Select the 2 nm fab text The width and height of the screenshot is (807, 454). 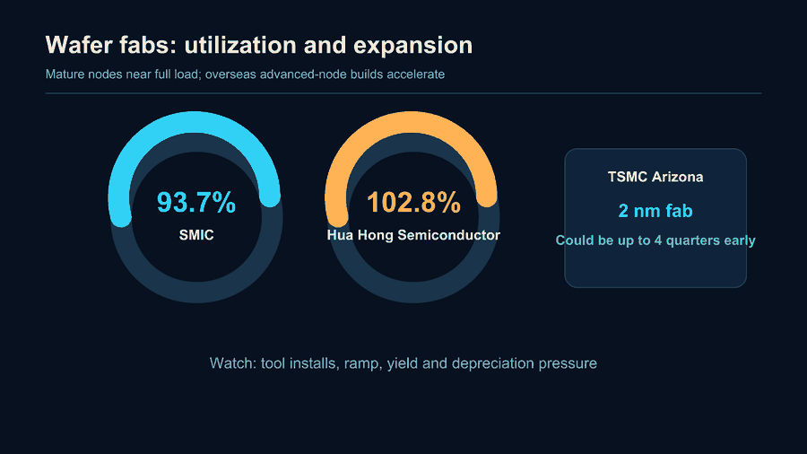point(655,211)
